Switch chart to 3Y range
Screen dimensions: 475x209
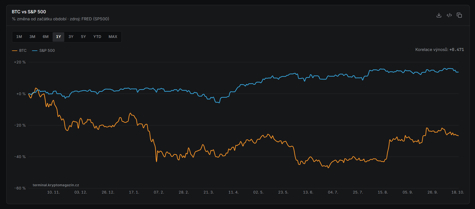[x=71, y=37]
